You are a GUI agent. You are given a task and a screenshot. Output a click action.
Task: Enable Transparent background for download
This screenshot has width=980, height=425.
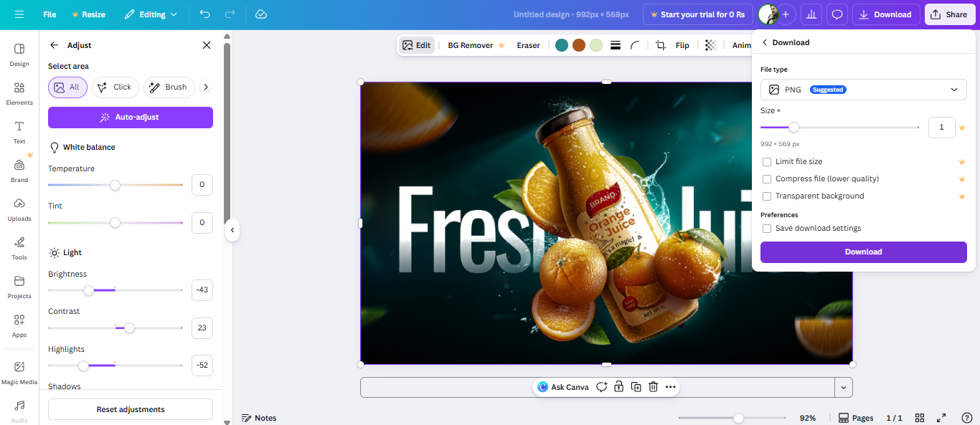point(766,196)
